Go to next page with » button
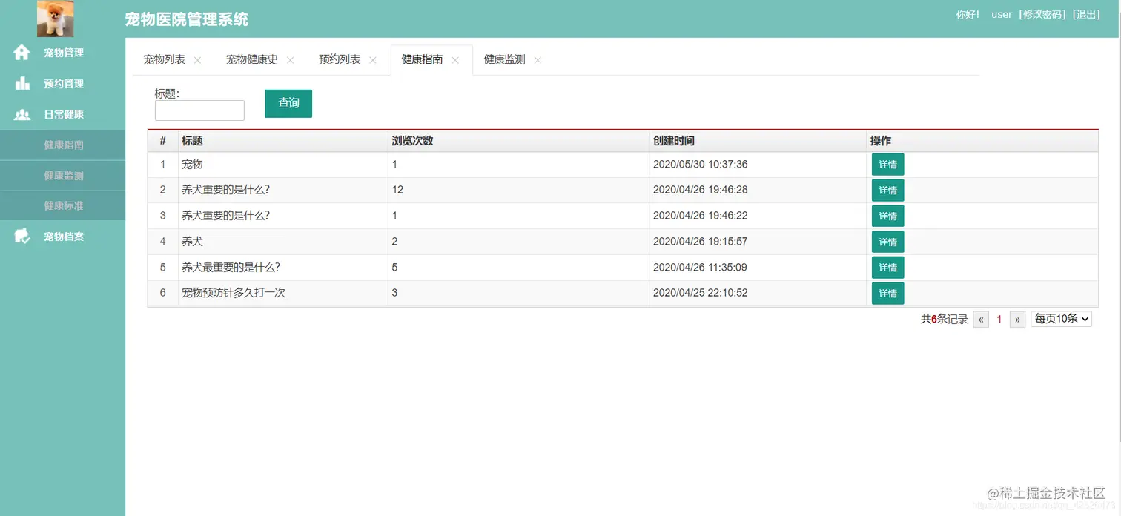The image size is (1121, 516). [x=1018, y=320]
